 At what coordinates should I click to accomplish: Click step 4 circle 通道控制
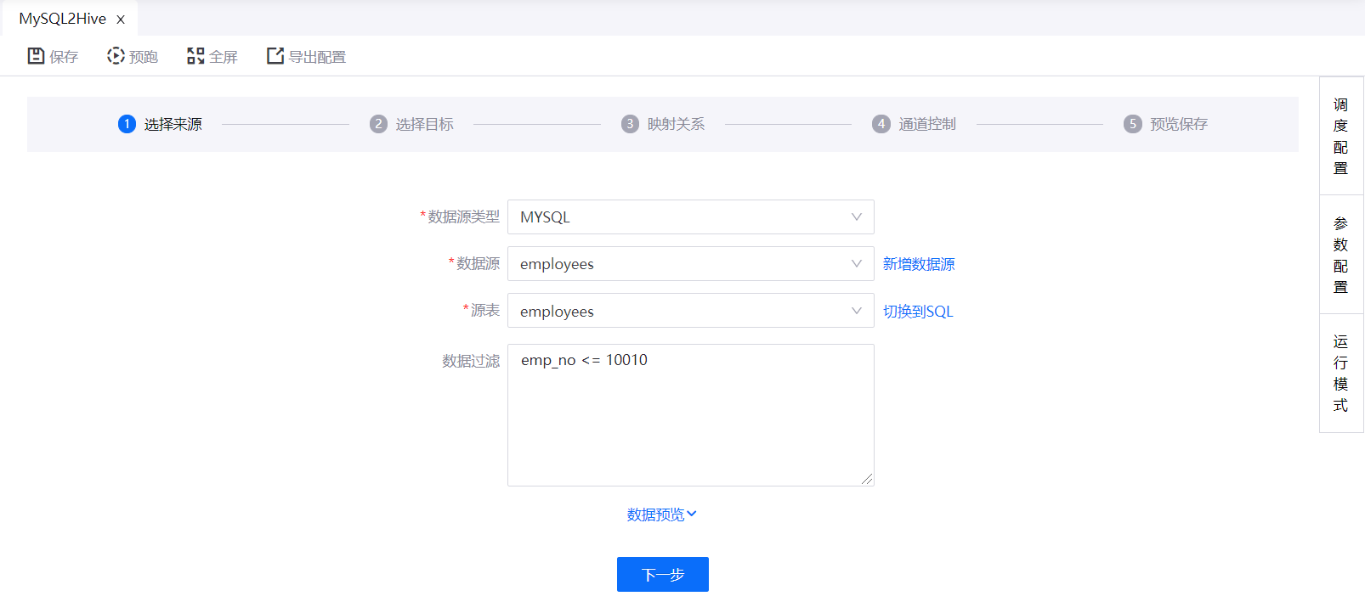coord(881,124)
